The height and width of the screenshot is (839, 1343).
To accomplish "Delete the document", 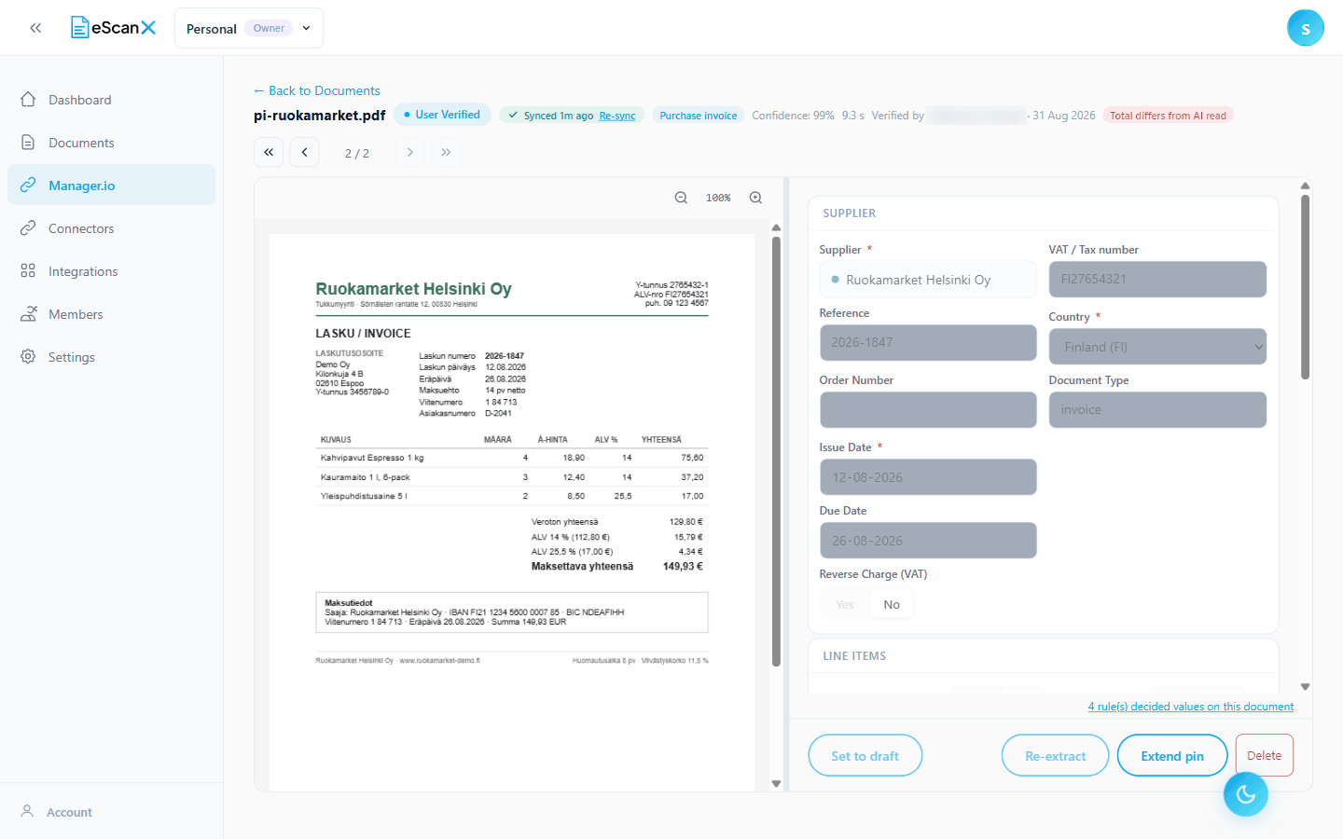I will pos(1265,755).
